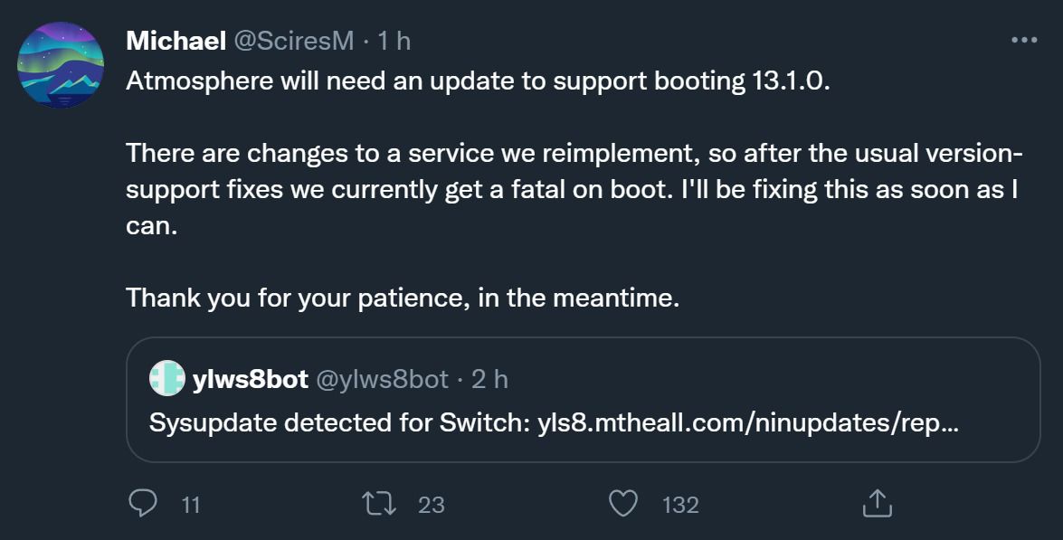Click the reply speech bubble icon
This screenshot has width=1063, height=540.
pos(142,504)
